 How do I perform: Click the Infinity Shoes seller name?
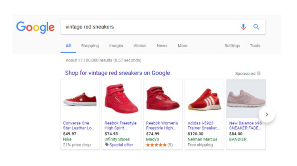click(x=117, y=139)
